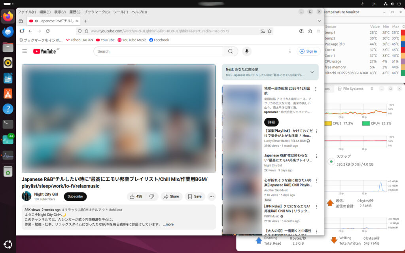Open the YouTube Music bookmark

pos(132,40)
